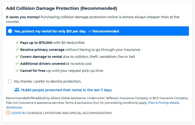This screenshot has width=195, height=125.
Task: Click 'Add Collision Damage Protection' heading
Action: 61,8
